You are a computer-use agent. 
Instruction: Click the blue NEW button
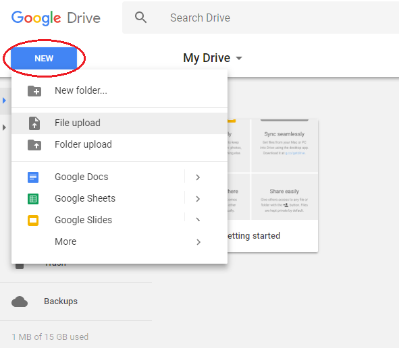click(x=44, y=59)
